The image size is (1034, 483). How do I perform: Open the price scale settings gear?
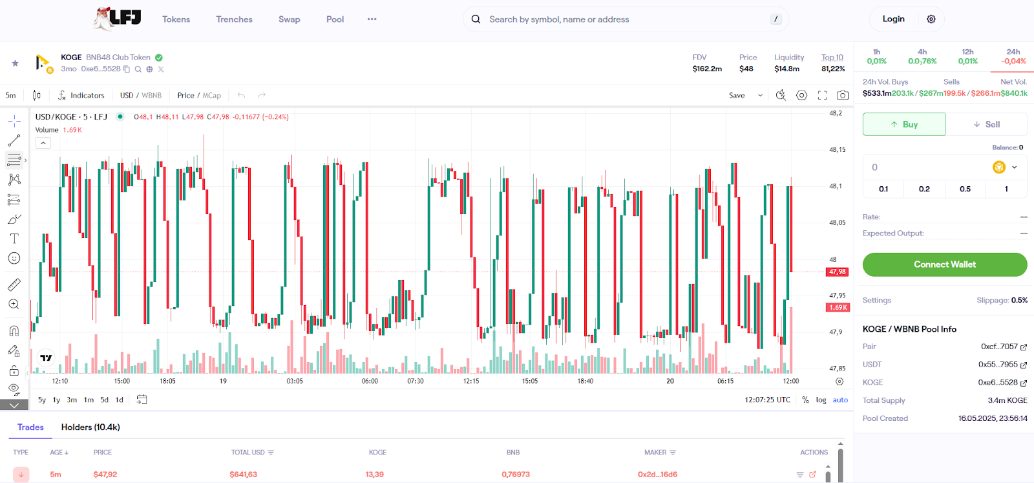[x=839, y=381]
